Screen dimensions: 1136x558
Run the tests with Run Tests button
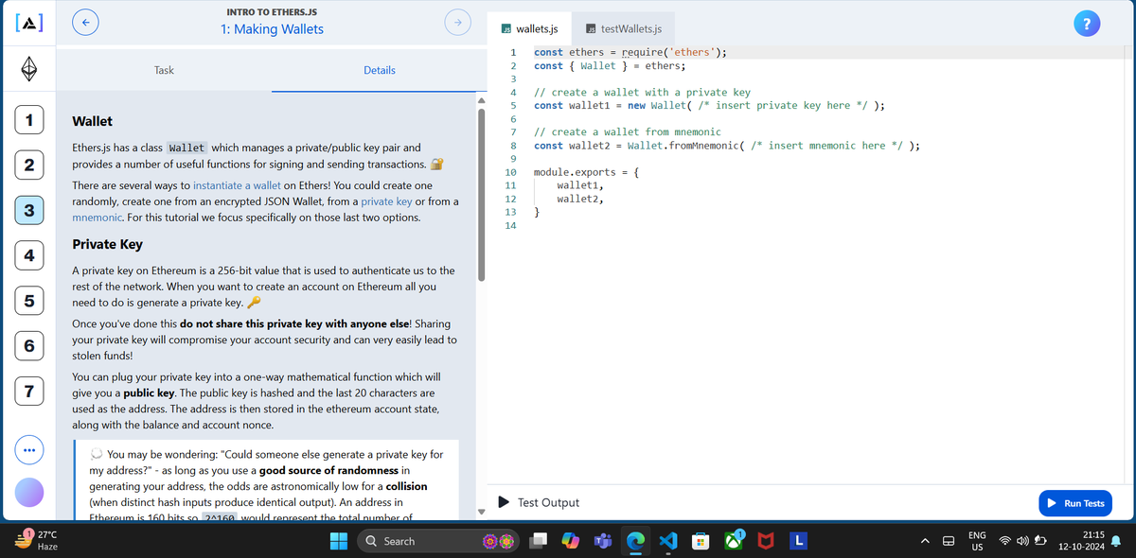tap(1077, 503)
